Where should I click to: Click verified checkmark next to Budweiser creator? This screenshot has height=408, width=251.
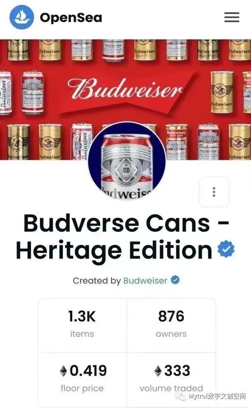pyautogui.click(x=175, y=280)
